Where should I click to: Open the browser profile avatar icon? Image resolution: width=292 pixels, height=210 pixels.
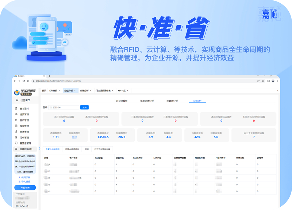click(x=273, y=81)
